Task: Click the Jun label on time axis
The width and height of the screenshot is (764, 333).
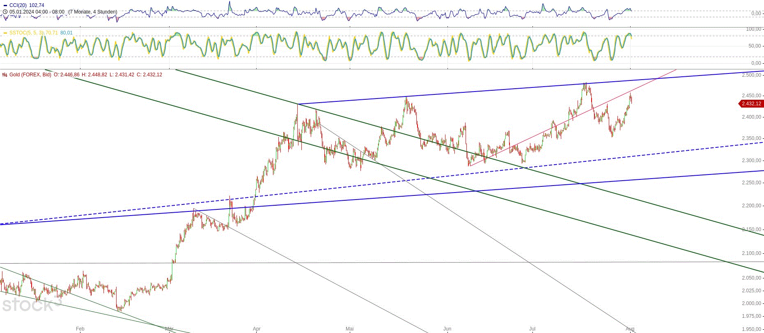Action: pos(447,329)
